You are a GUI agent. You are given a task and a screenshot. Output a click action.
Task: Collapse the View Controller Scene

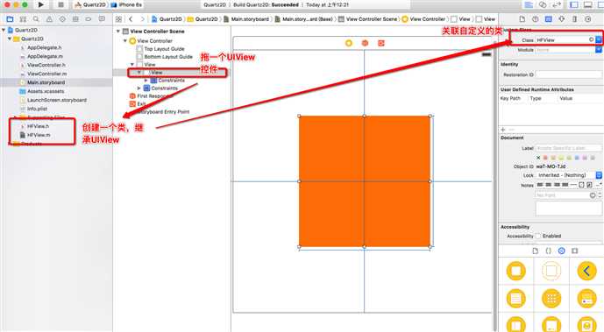point(118,32)
